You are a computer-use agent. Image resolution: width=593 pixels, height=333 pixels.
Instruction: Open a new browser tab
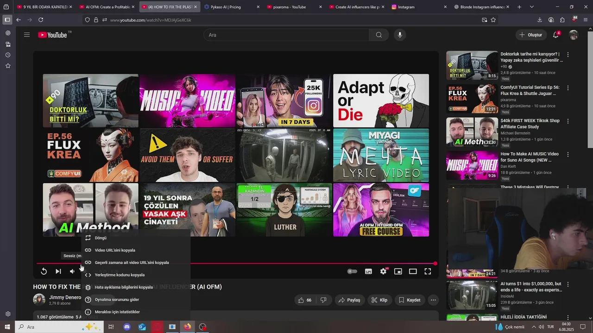click(519, 7)
